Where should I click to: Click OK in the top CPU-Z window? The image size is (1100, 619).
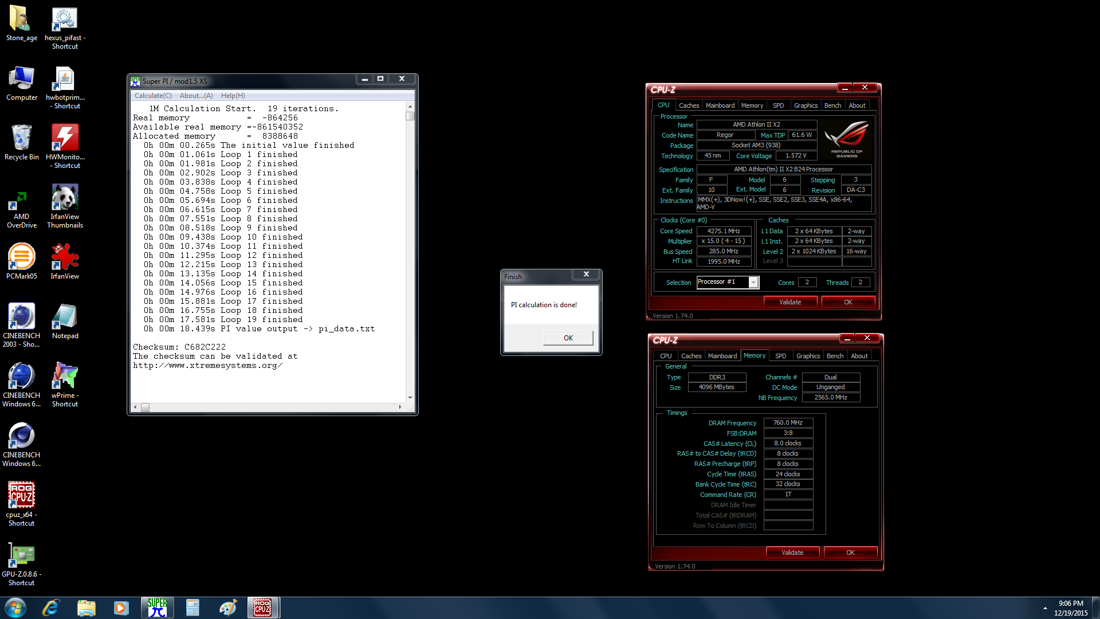click(x=848, y=302)
